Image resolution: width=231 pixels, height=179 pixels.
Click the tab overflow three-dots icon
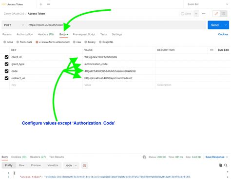coord(49,4)
